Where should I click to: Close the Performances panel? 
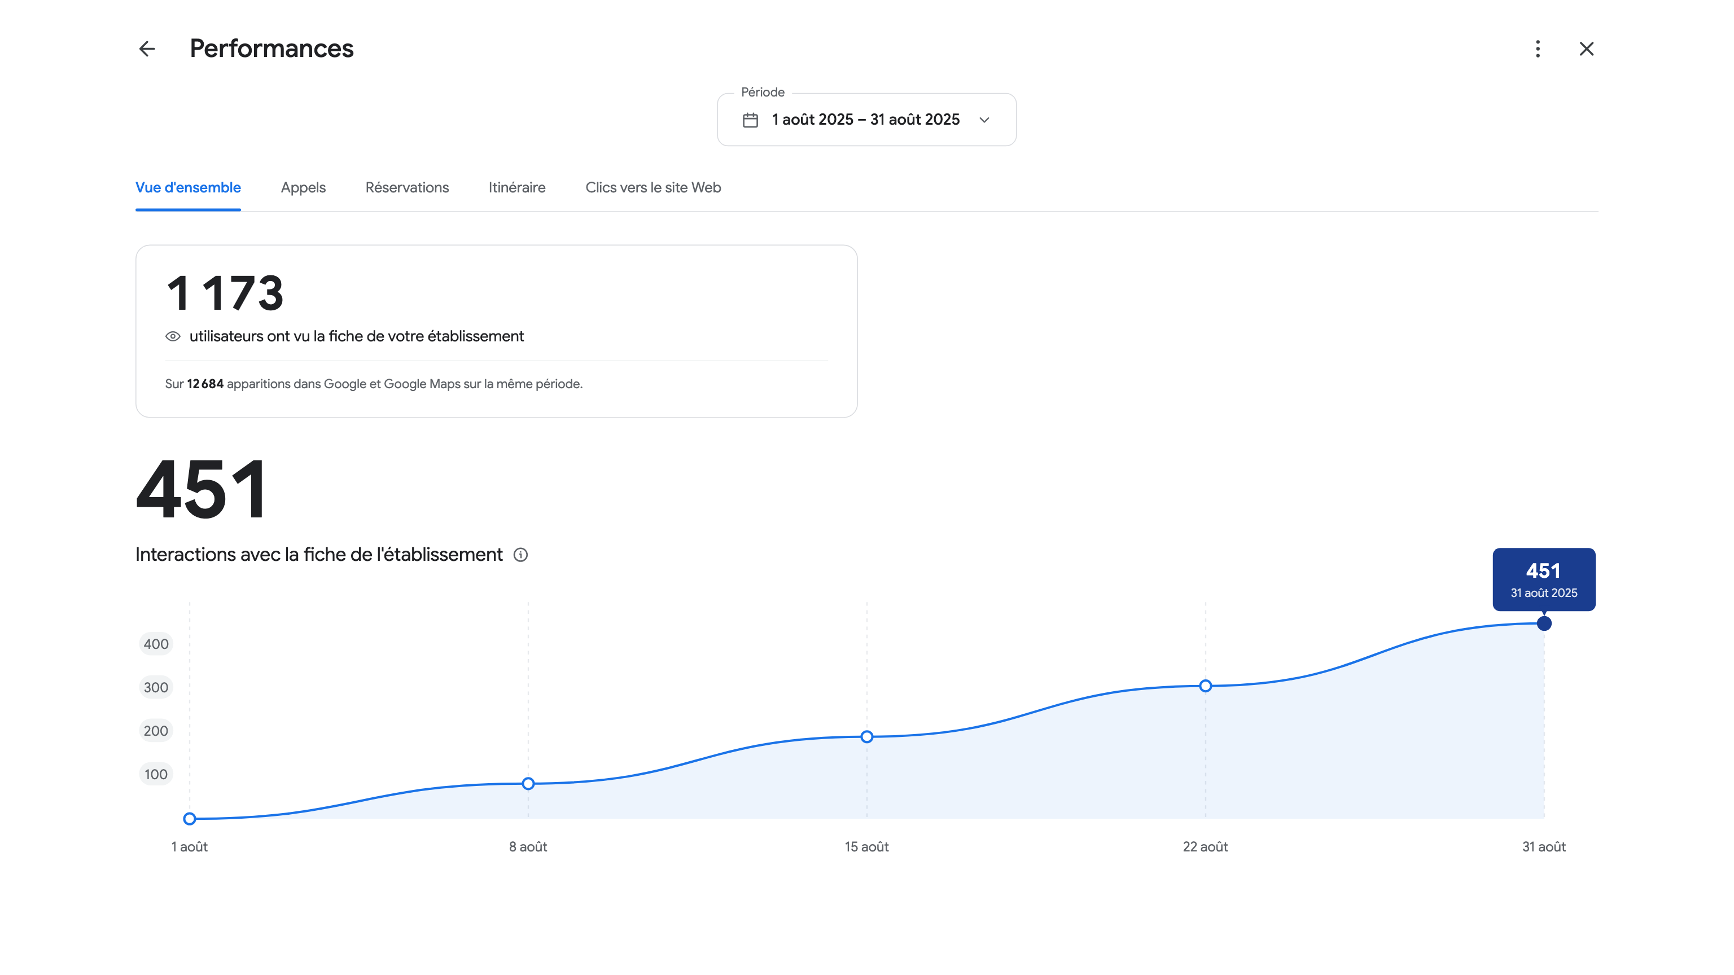click(x=1587, y=49)
